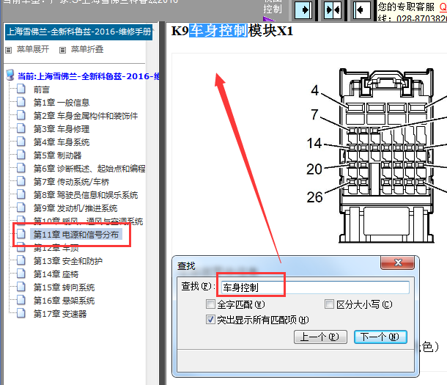Click page icon beside 第11章 电源和信号分布
Viewport: 447px width, 385px height.
point(21,234)
